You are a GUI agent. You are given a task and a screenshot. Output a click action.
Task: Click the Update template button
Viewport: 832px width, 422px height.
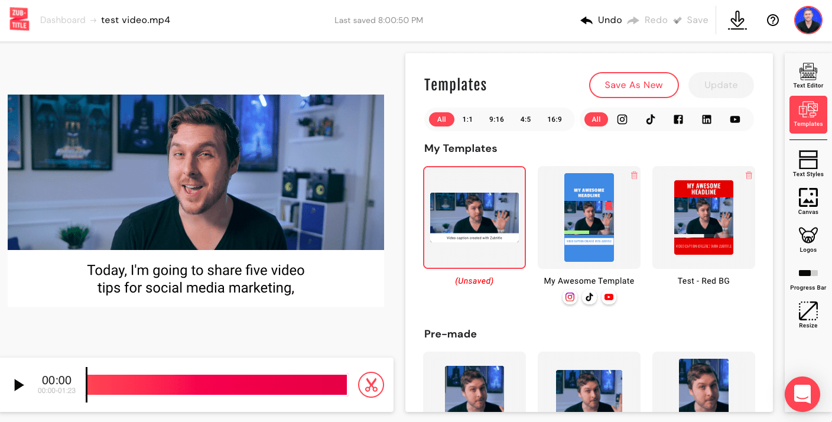tap(721, 85)
